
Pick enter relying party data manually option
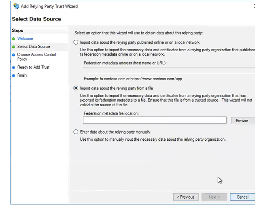76,132
